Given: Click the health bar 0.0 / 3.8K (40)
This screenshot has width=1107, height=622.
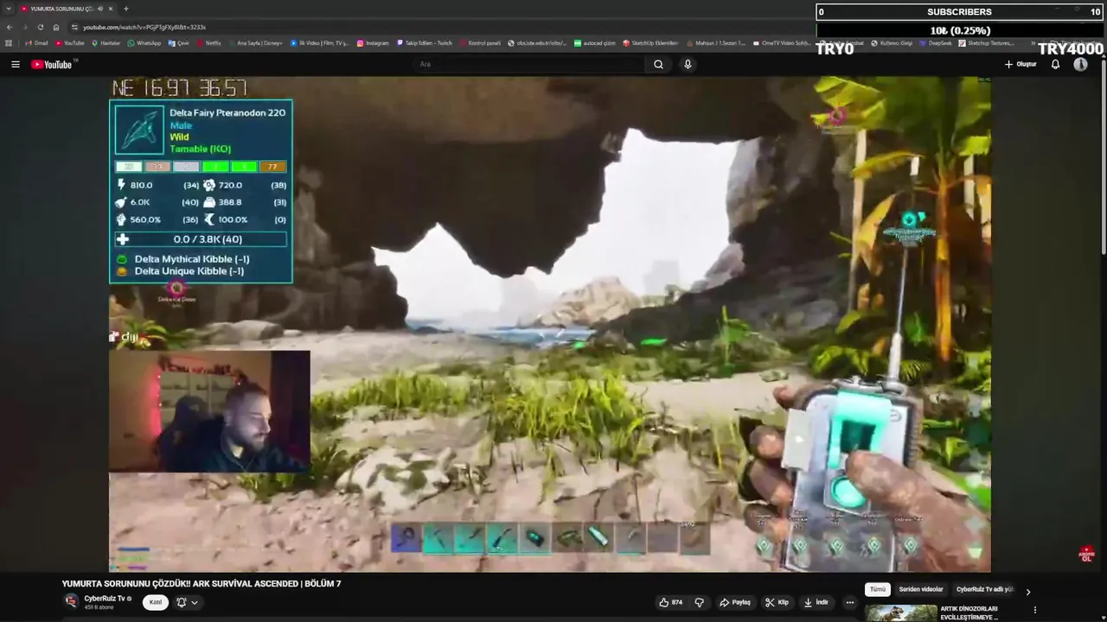Looking at the screenshot, I should [201, 239].
